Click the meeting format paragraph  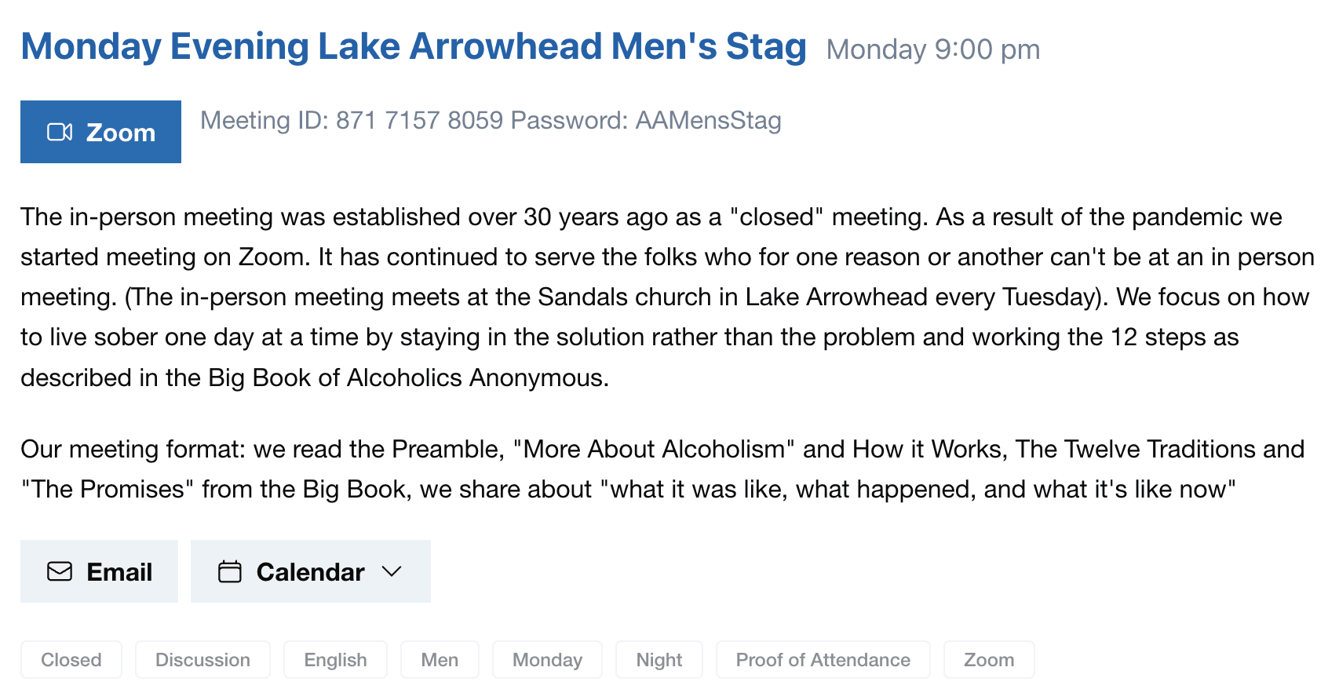662,468
